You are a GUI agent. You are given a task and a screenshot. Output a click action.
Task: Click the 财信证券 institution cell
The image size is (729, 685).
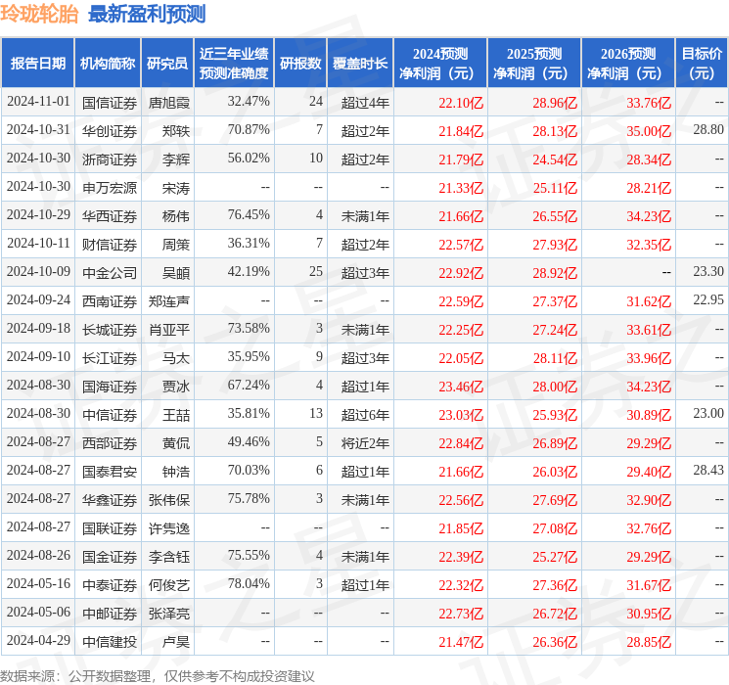point(110,245)
